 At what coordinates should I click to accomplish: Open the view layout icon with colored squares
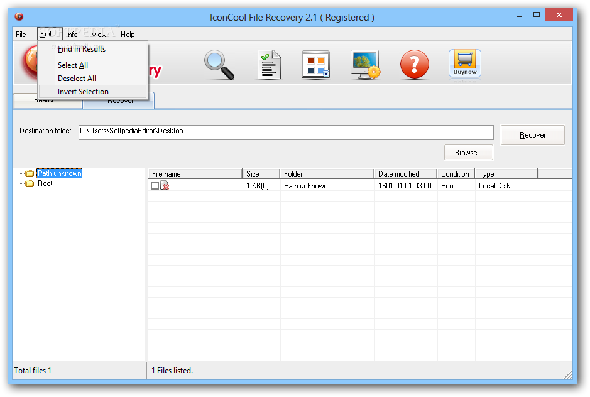[x=315, y=65]
